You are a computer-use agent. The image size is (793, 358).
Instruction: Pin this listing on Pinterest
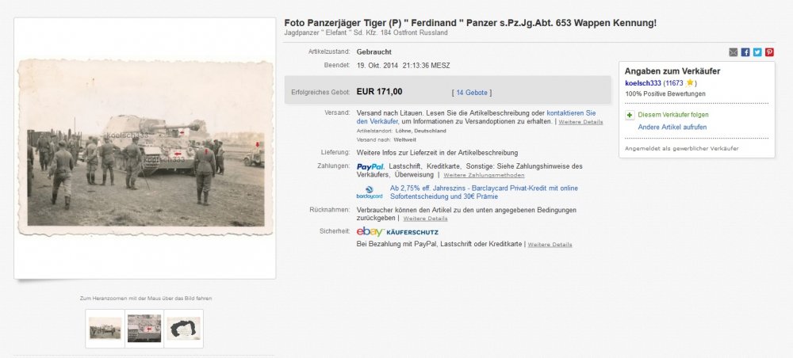pos(769,52)
